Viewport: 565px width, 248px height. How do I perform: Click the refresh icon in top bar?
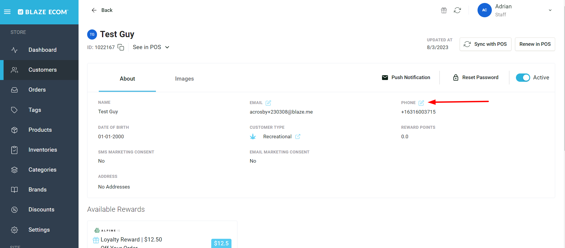click(457, 10)
